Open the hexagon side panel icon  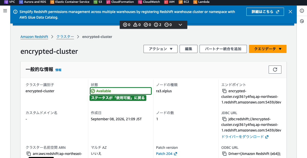tap(302, 21)
